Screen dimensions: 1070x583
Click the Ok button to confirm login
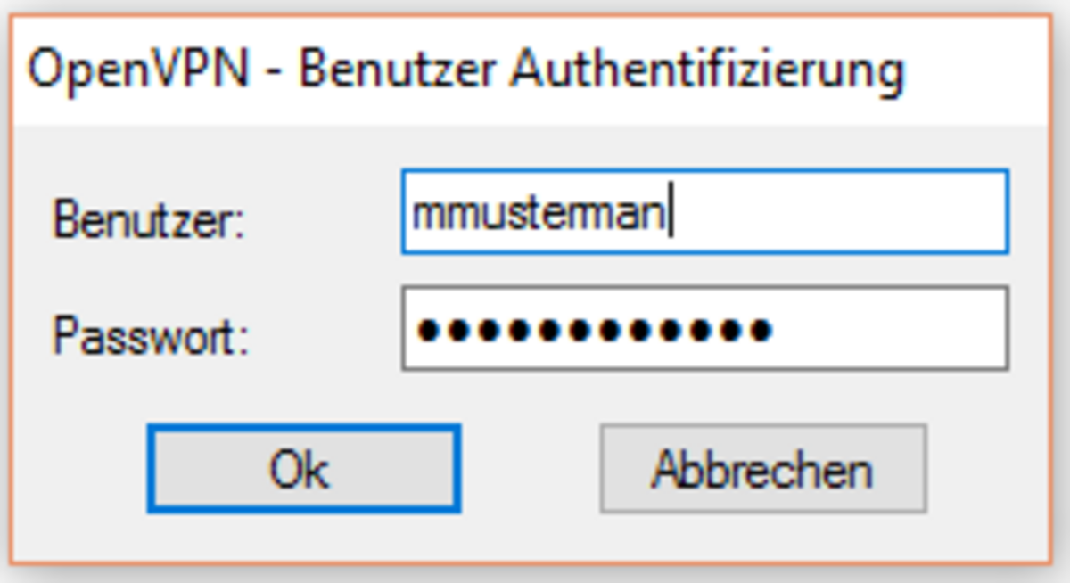point(303,469)
